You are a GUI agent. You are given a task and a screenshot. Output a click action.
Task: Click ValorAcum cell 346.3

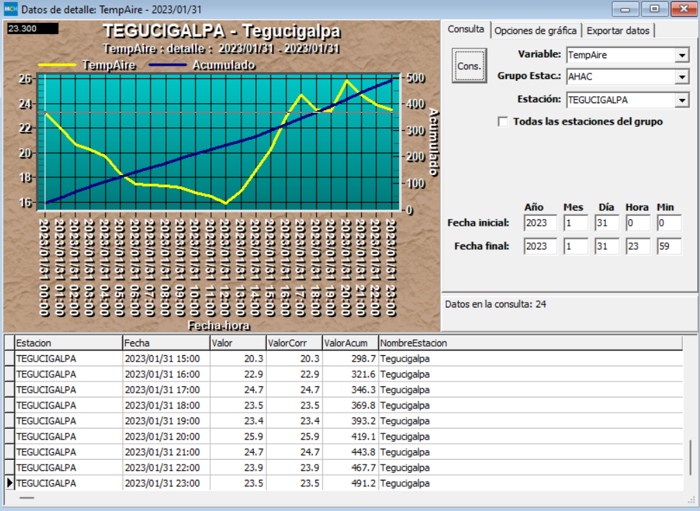coord(351,390)
